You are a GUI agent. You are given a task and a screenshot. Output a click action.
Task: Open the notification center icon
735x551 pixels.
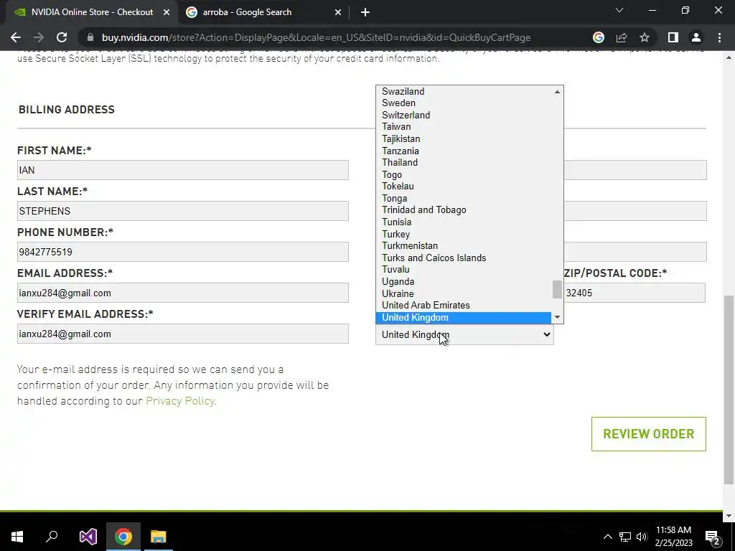pyautogui.click(x=712, y=537)
